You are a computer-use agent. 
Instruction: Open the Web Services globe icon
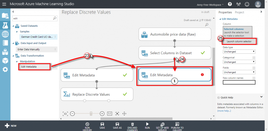[x=5, y=34]
